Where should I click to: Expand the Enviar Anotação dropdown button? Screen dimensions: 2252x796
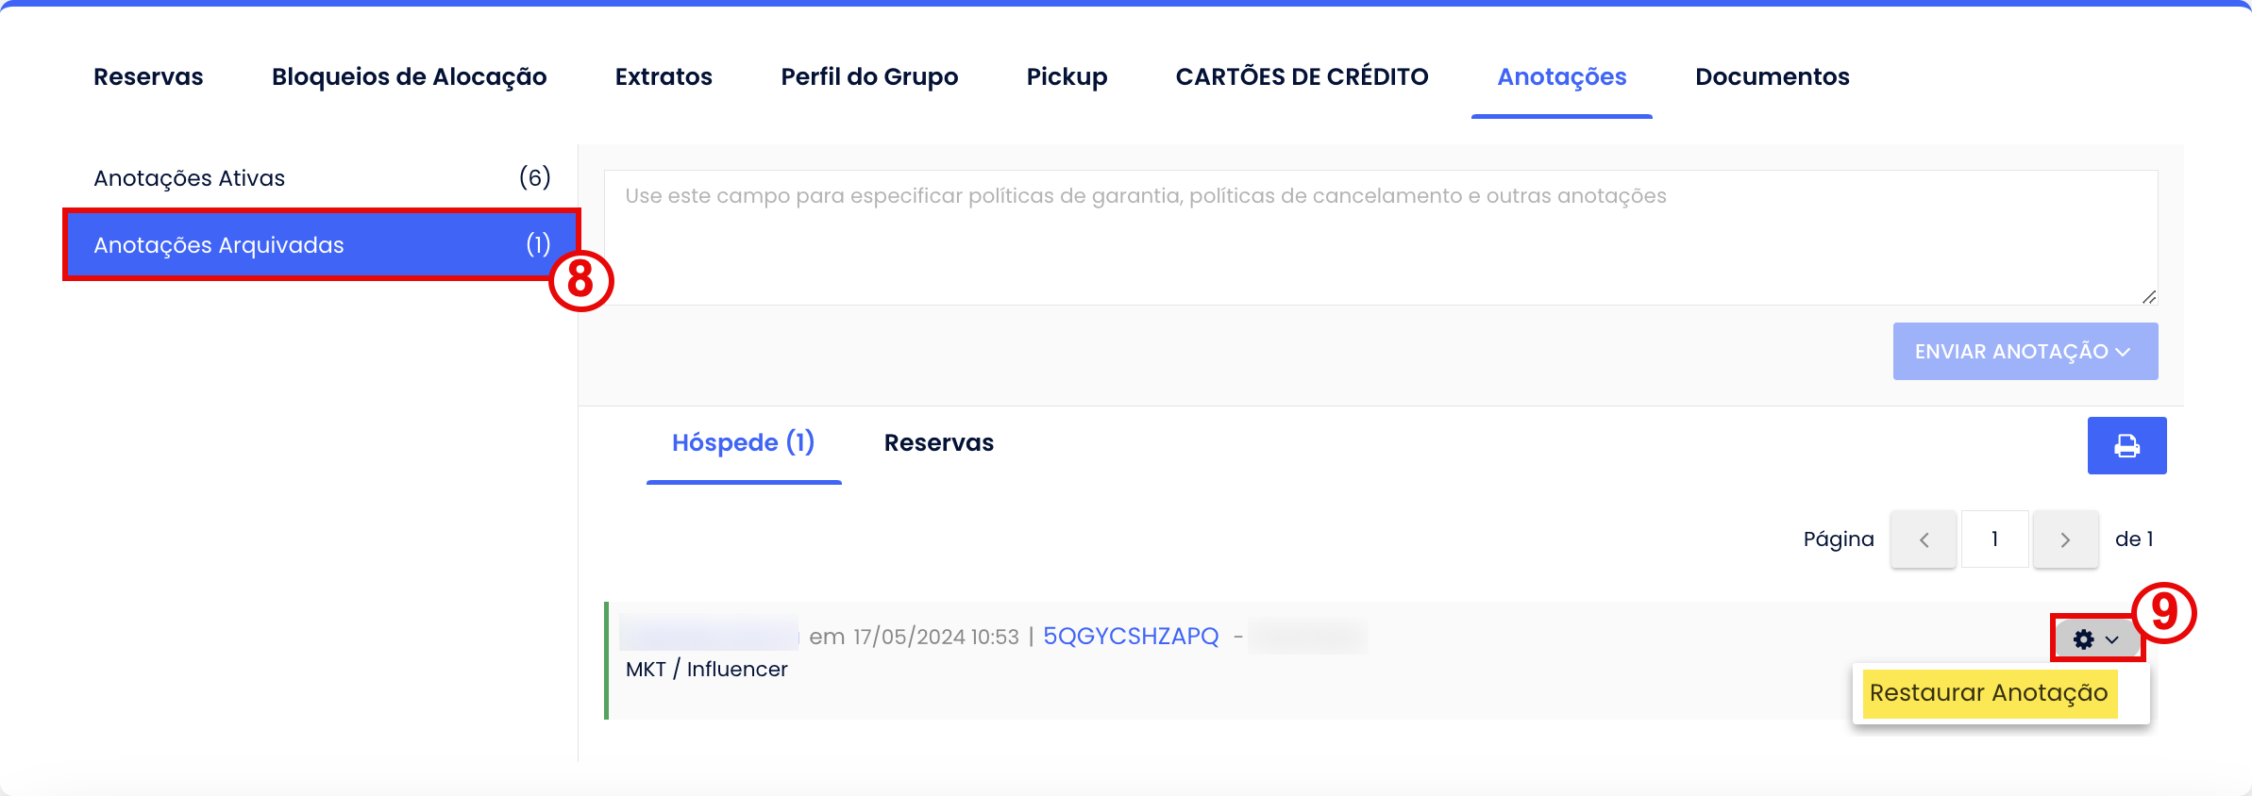point(2025,352)
